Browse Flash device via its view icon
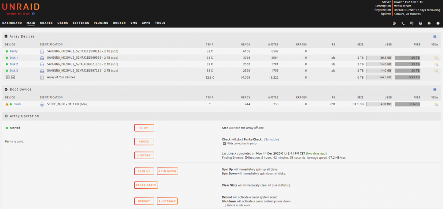Screen dimensions: 443x209 point(436,104)
